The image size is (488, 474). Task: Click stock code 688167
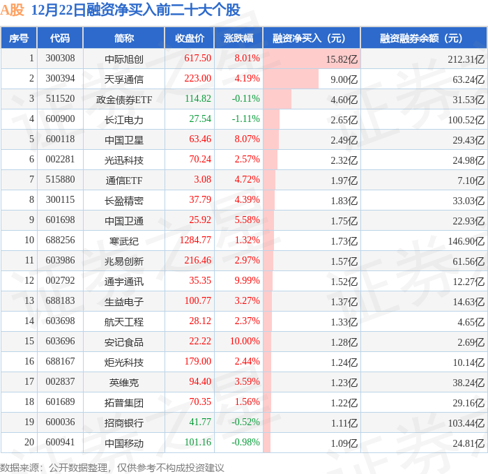point(60,362)
